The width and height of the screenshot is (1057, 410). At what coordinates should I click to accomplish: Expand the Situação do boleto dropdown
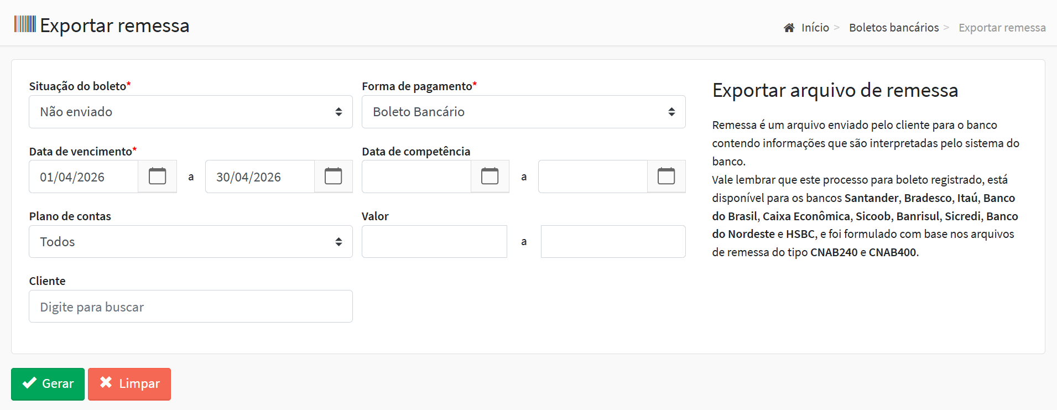(x=191, y=112)
